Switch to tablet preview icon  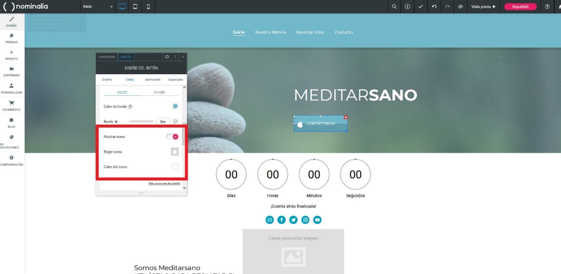(135, 6)
